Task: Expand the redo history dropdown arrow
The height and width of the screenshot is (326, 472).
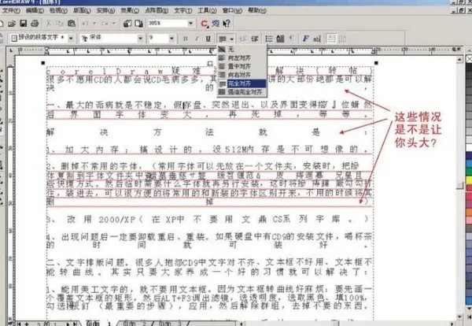Action: point(114,24)
